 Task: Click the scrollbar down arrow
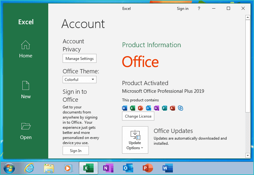(x=248, y=156)
